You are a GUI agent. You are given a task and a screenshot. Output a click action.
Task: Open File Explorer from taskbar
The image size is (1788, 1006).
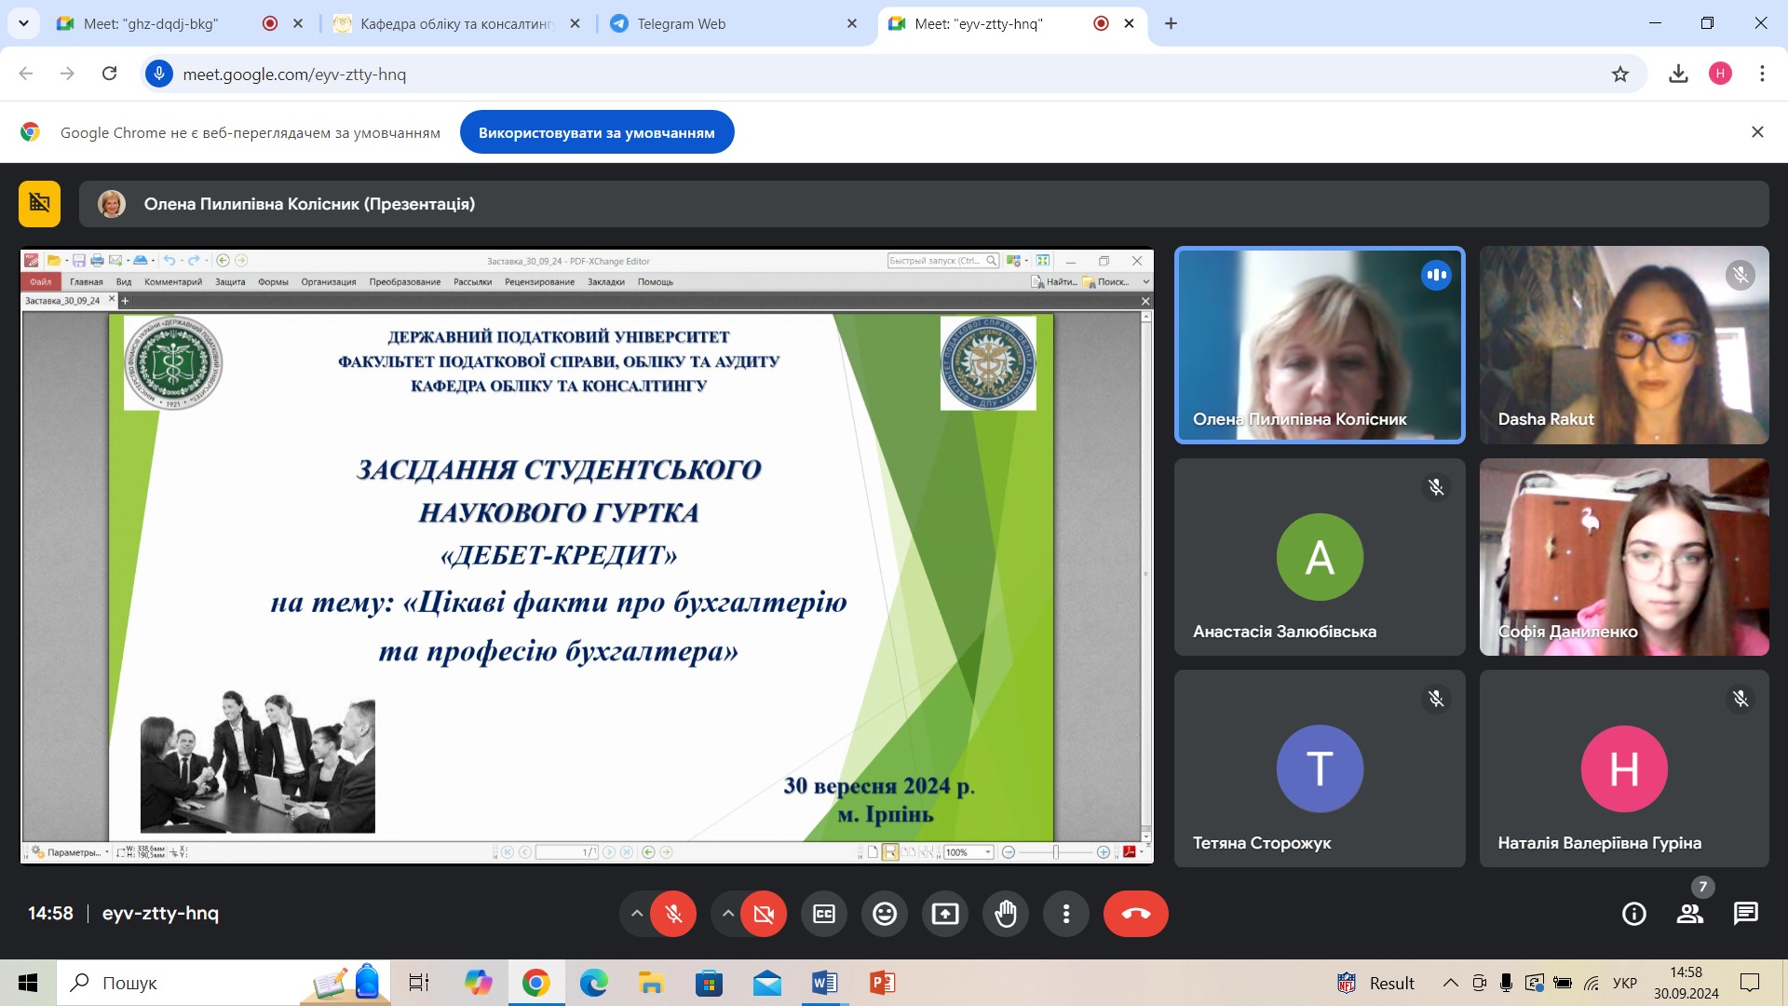651,983
